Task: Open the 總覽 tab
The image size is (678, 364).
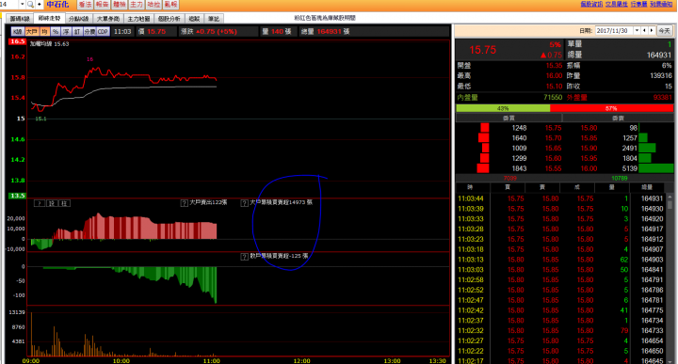Action: pyautogui.click(x=195, y=19)
